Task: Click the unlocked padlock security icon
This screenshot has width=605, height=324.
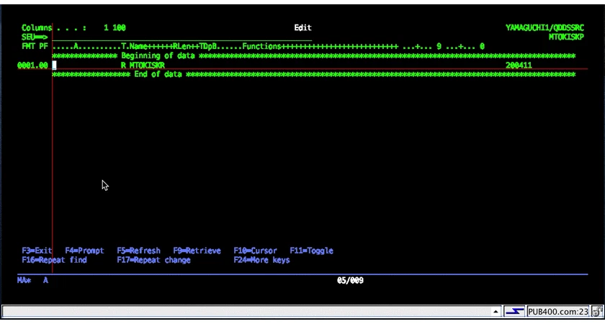Action: 597,311
